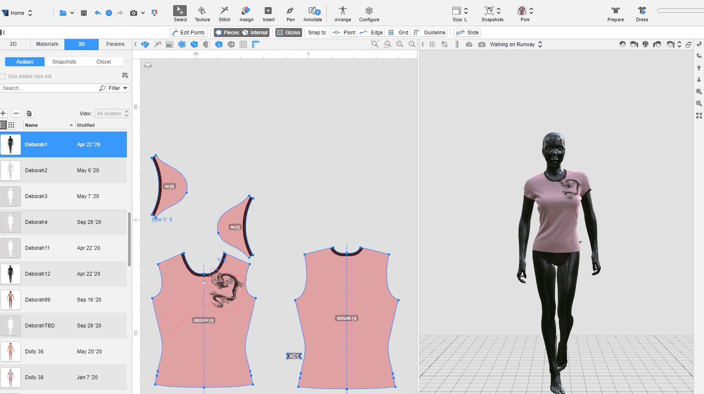Click the Prepare garment icon
Viewport: 704px width, 394px height.
click(615, 14)
